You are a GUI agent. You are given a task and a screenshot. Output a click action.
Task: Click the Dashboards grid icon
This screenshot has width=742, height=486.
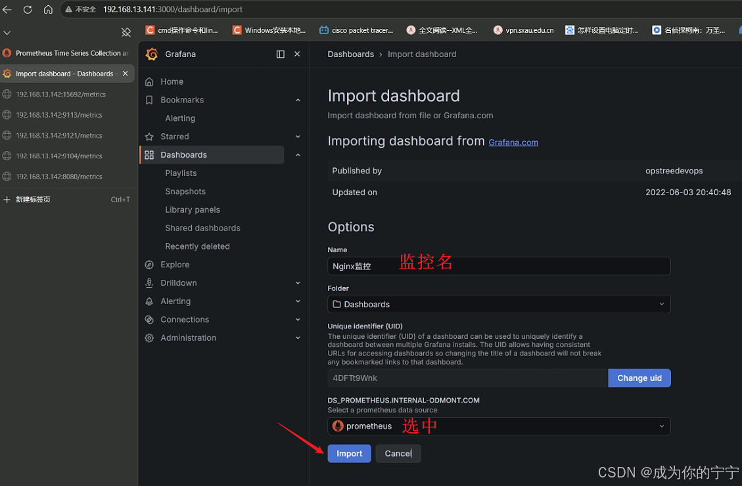tap(149, 155)
